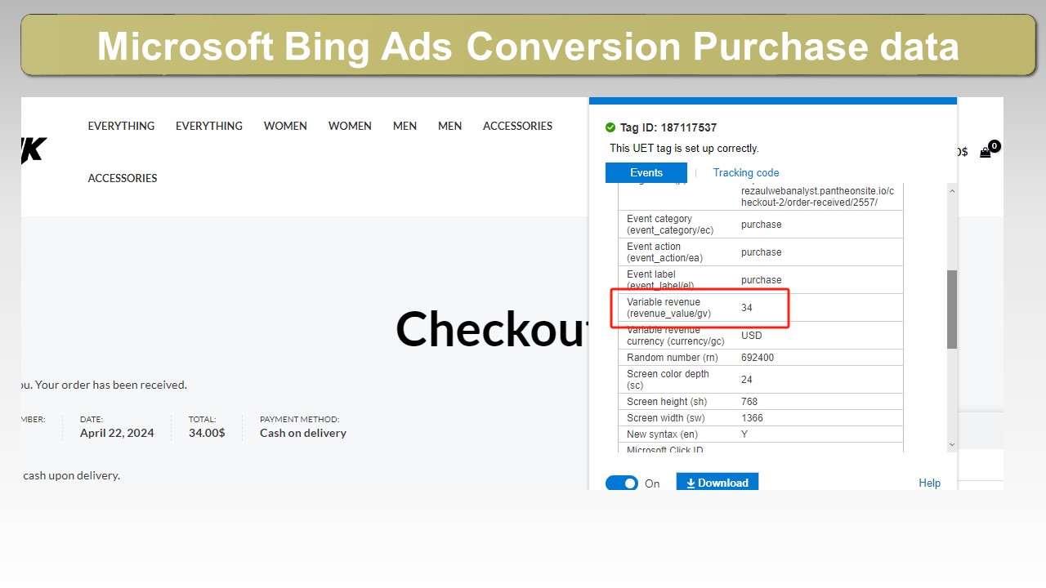Click the Event category purchase value
The width and height of the screenshot is (1046, 588).
click(762, 225)
